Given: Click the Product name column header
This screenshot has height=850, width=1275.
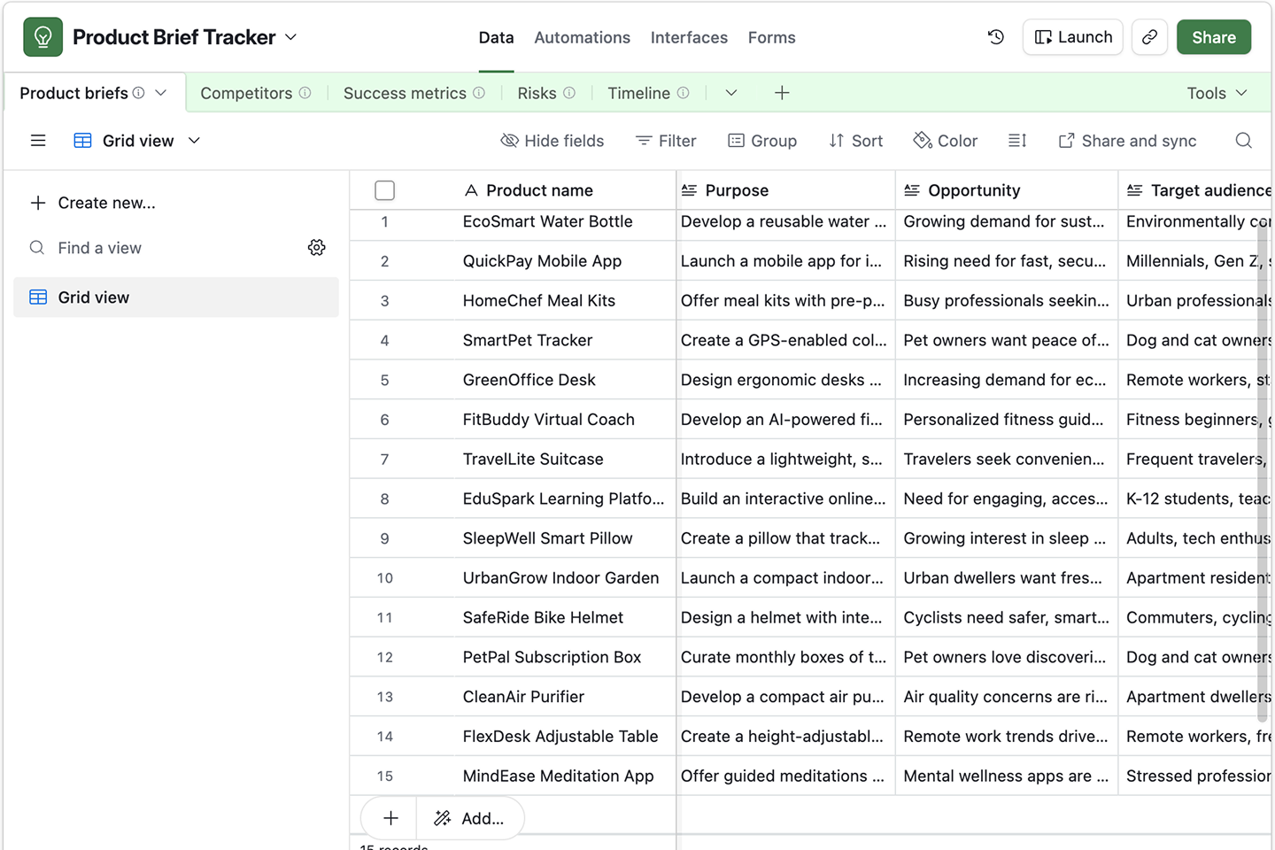Looking at the screenshot, I should click(565, 190).
